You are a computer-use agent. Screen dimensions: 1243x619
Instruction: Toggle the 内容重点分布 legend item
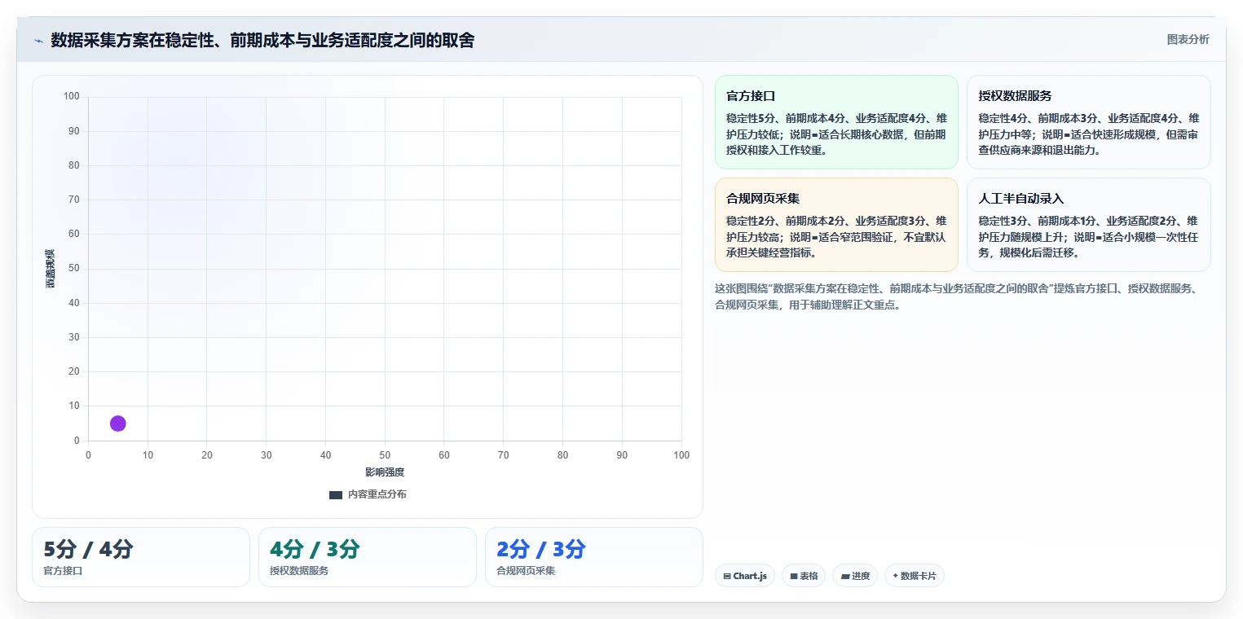368,494
